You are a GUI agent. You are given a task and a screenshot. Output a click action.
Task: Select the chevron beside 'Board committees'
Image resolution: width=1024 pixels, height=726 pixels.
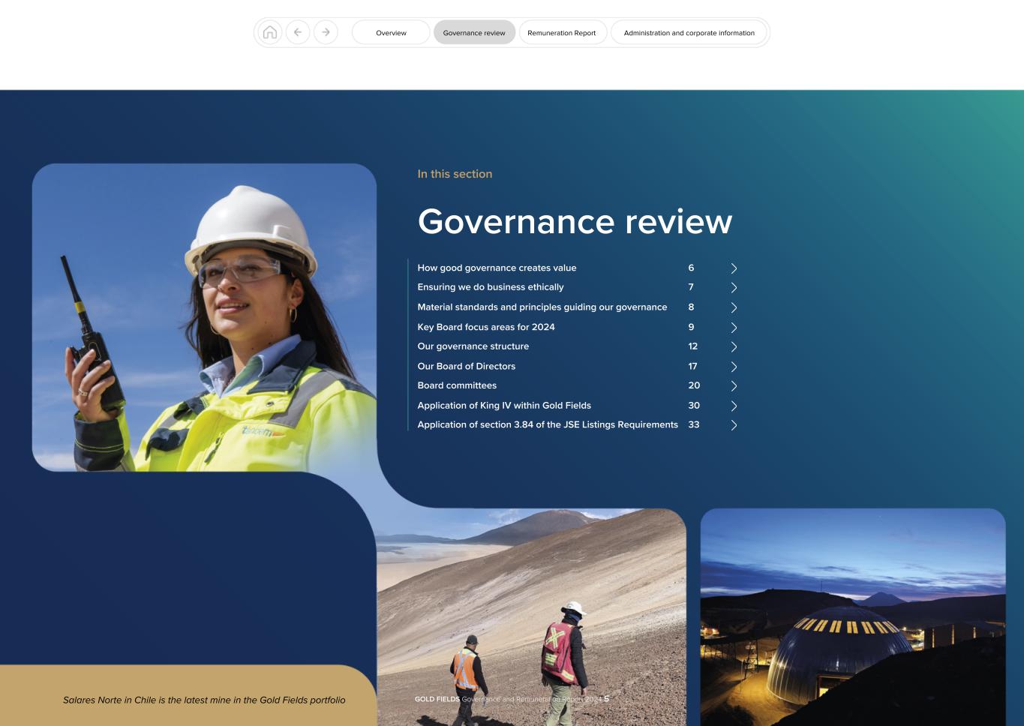(x=733, y=385)
